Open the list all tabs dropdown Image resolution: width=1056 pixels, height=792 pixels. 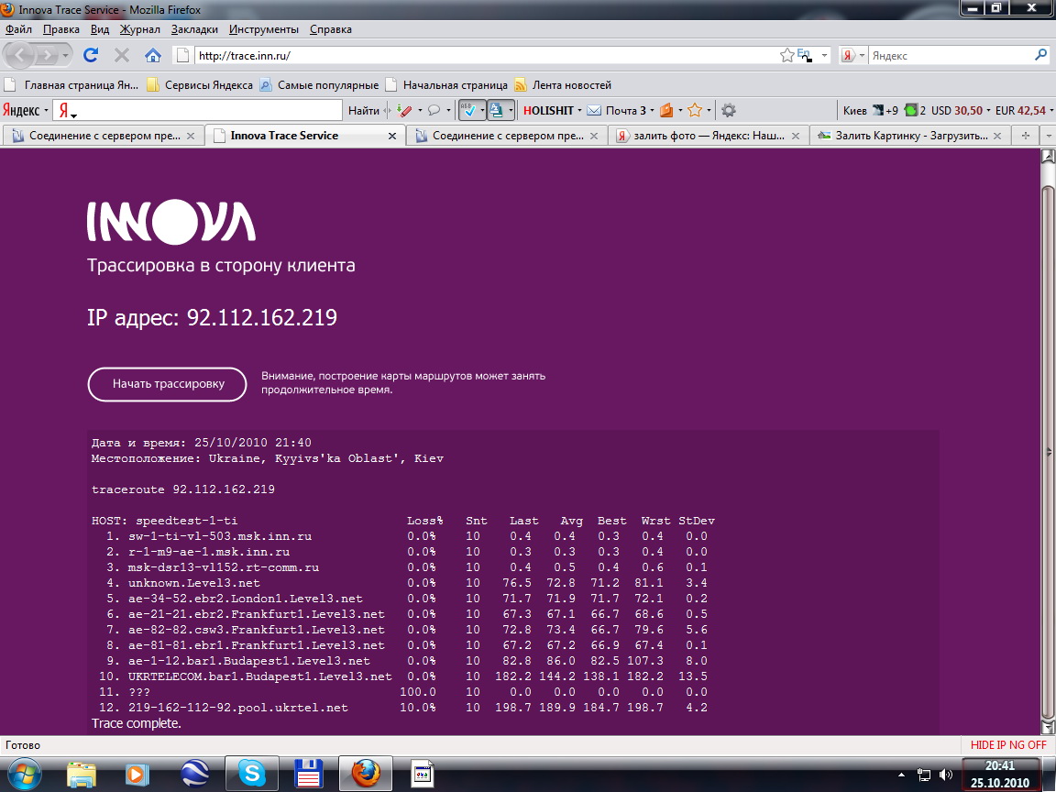[1047, 136]
